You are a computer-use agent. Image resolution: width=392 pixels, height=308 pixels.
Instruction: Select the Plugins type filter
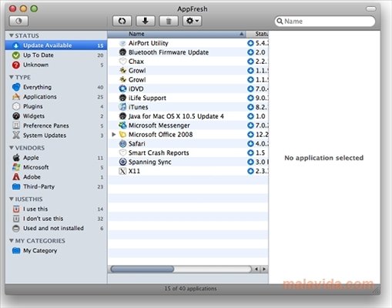56,106
